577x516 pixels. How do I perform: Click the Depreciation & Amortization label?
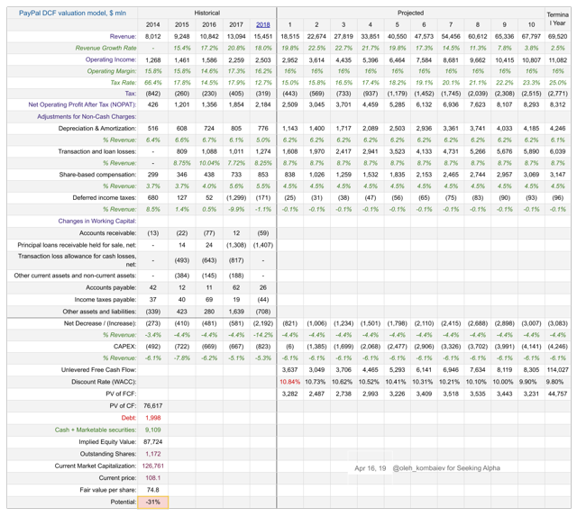(97, 128)
